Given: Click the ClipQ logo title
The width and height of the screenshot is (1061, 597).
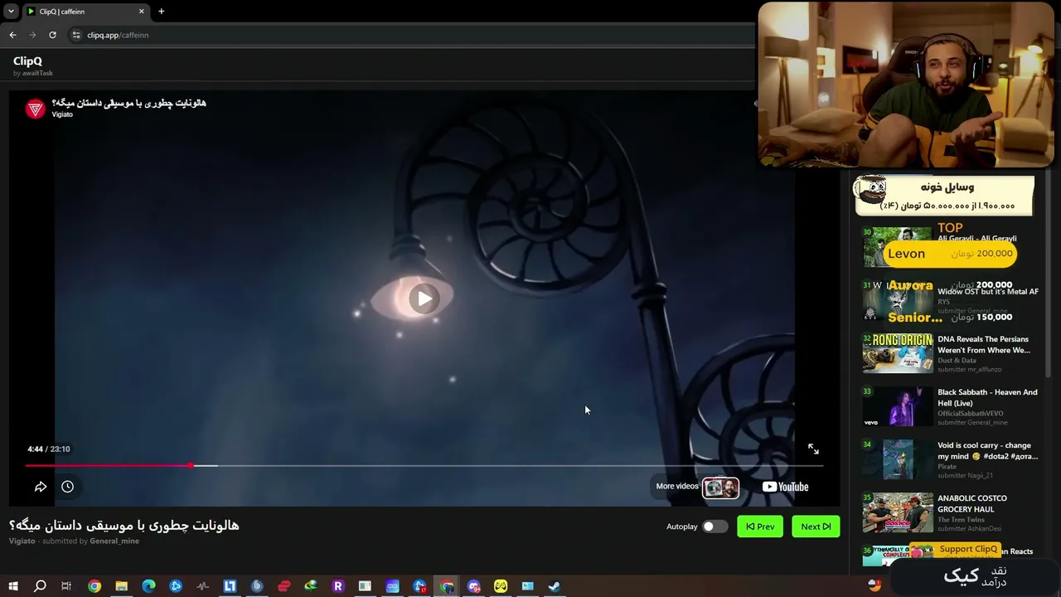Looking at the screenshot, I should [27, 61].
